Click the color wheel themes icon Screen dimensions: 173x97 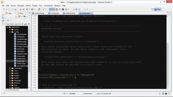[x=66, y=9]
